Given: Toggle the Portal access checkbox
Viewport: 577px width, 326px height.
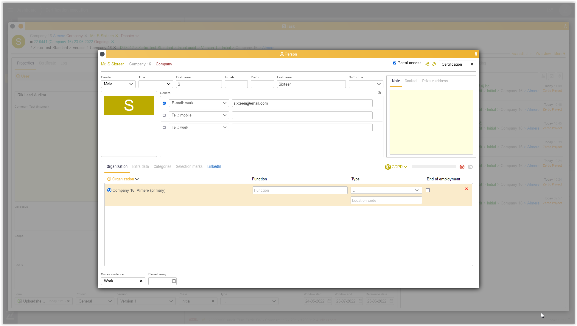Looking at the screenshot, I should [x=395, y=63].
